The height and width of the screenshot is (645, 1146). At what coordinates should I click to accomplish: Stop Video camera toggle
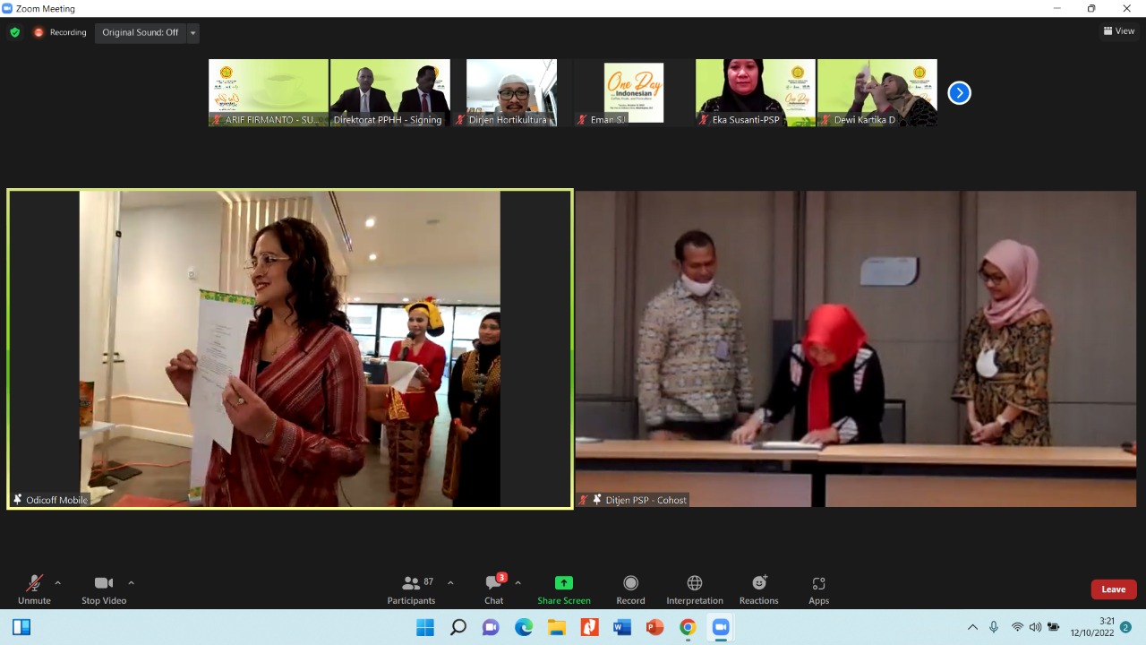pyautogui.click(x=104, y=588)
